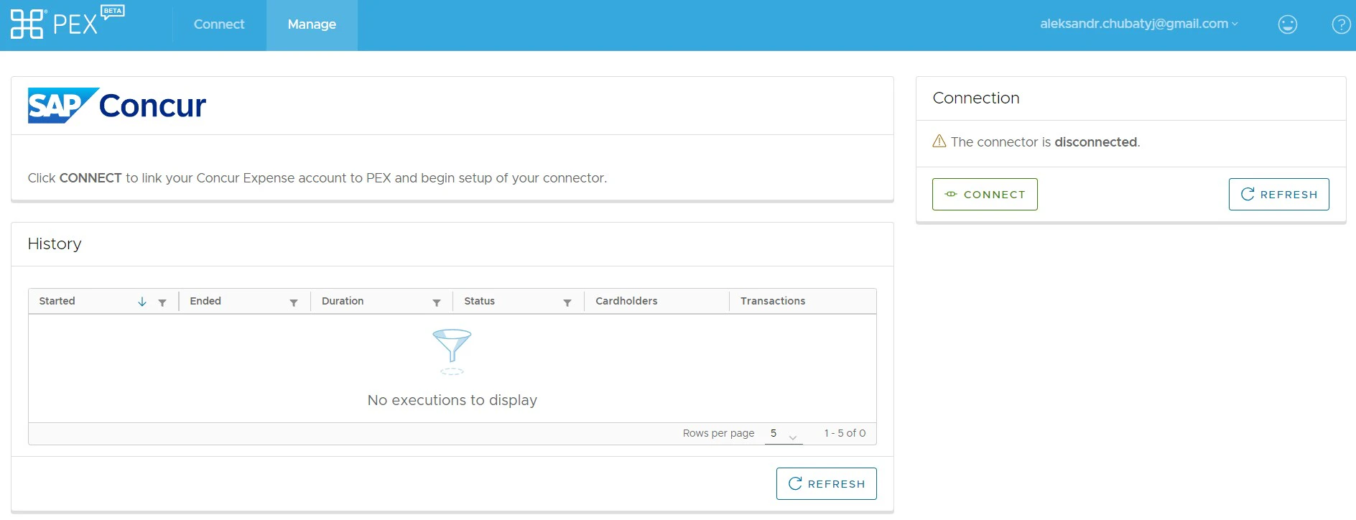The image size is (1356, 520).
Task: Click the 'No executions to display' message
Action: 452,400
